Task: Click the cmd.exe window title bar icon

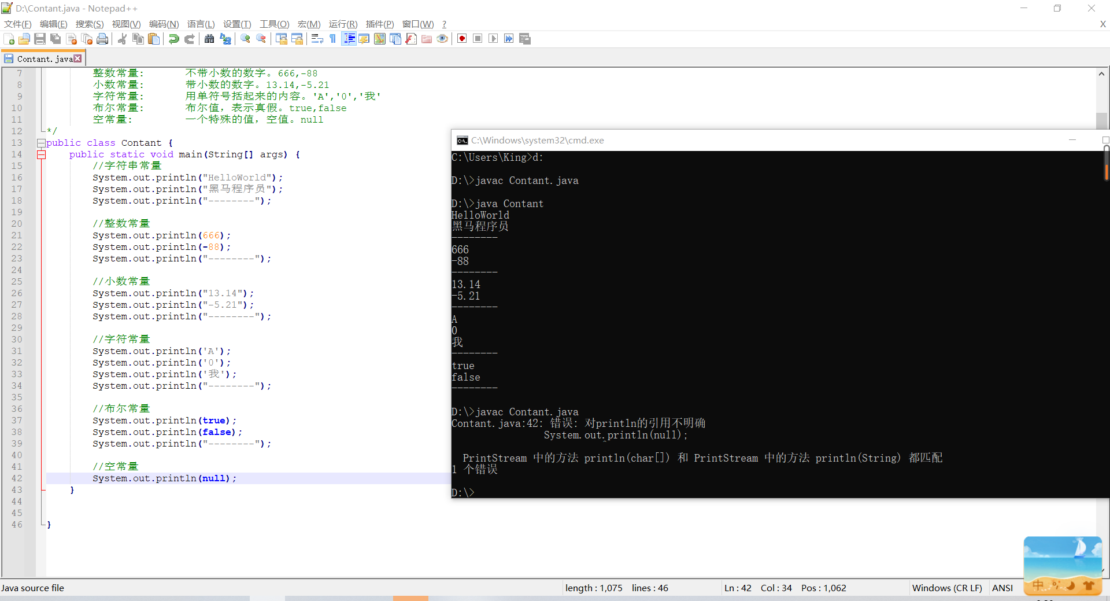Action: tap(462, 141)
